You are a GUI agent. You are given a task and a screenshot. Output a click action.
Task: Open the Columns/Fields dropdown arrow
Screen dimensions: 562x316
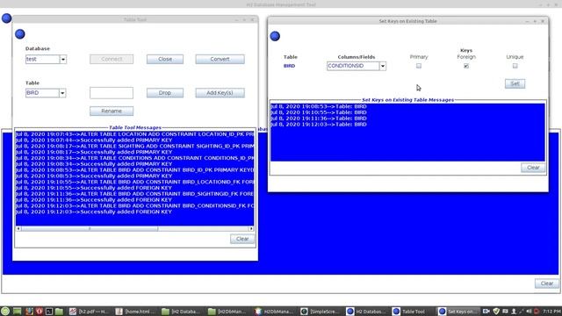tap(383, 66)
